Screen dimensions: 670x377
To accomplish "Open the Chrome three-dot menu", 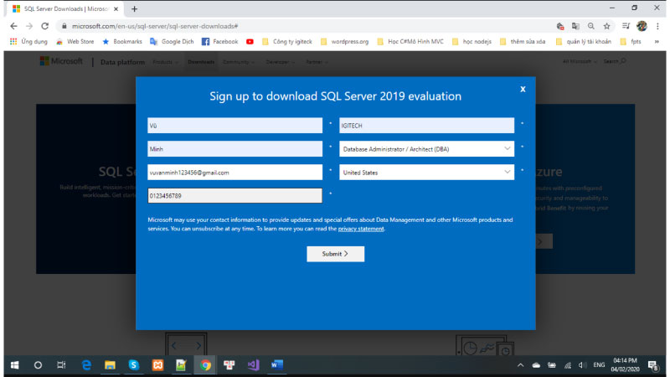I will coord(657,26).
